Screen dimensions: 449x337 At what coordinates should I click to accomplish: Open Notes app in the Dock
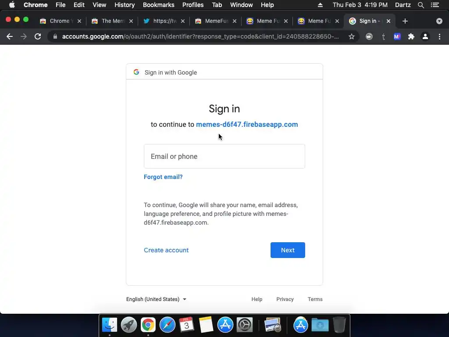coord(206,325)
